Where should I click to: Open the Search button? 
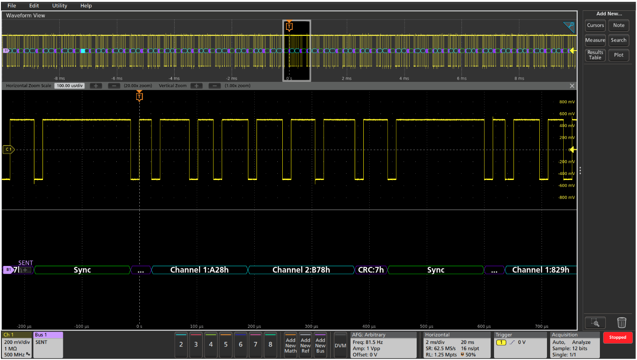coord(619,40)
